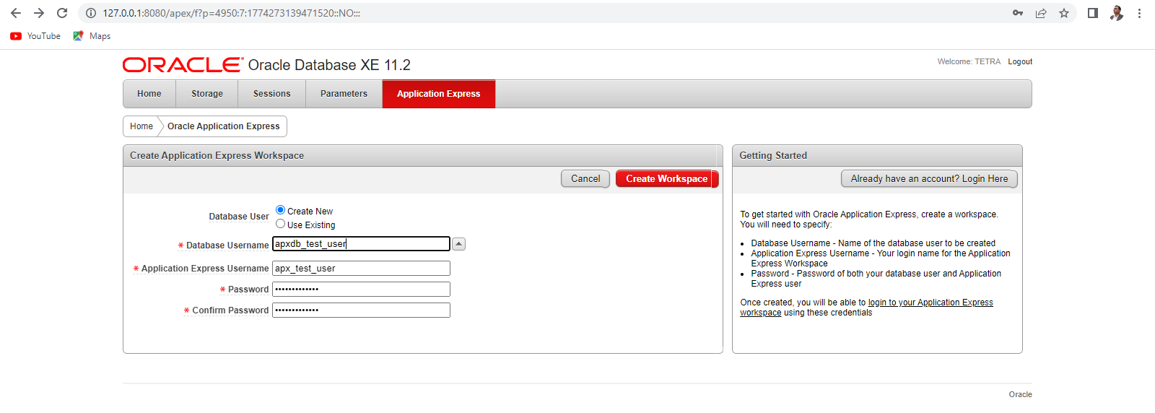Viewport: 1155px width, 413px height.
Task: Click in the Database Username field
Action: (361, 244)
